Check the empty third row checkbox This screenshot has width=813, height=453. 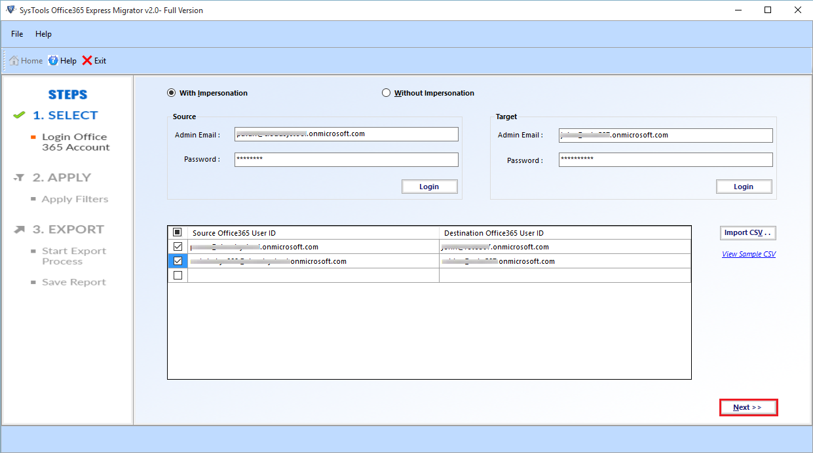point(178,276)
